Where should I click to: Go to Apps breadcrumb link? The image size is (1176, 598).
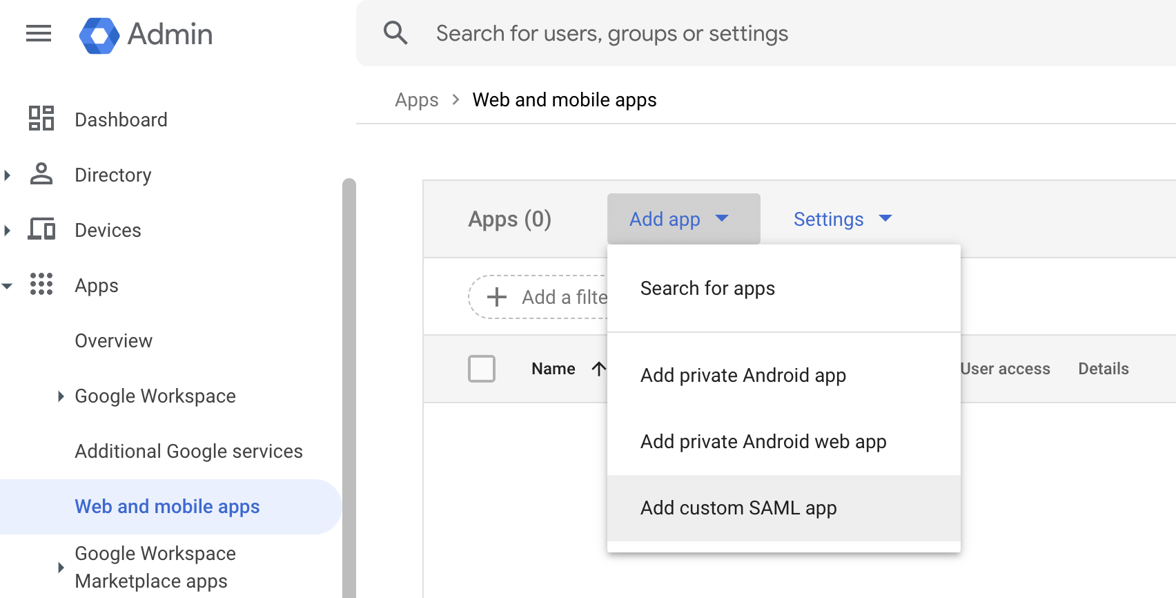click(x=416, y=100)
